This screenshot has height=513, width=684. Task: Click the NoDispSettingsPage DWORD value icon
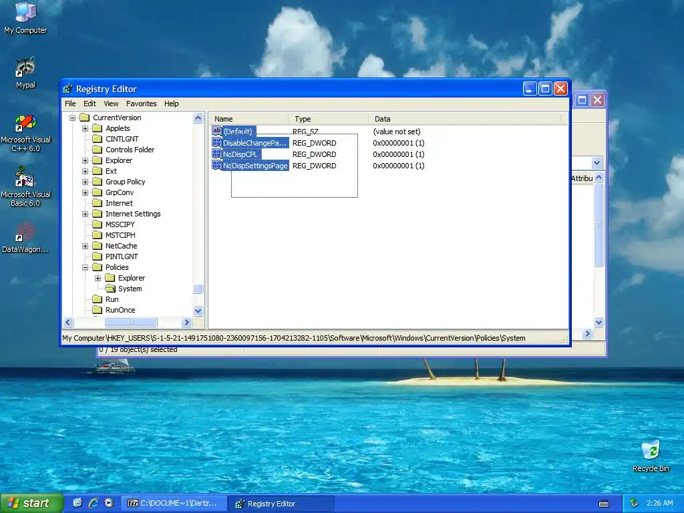tap(217, 165)
